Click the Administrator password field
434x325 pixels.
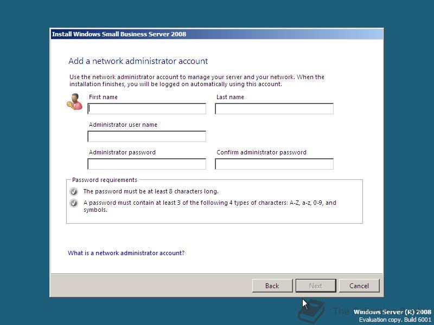click(146, 164)
